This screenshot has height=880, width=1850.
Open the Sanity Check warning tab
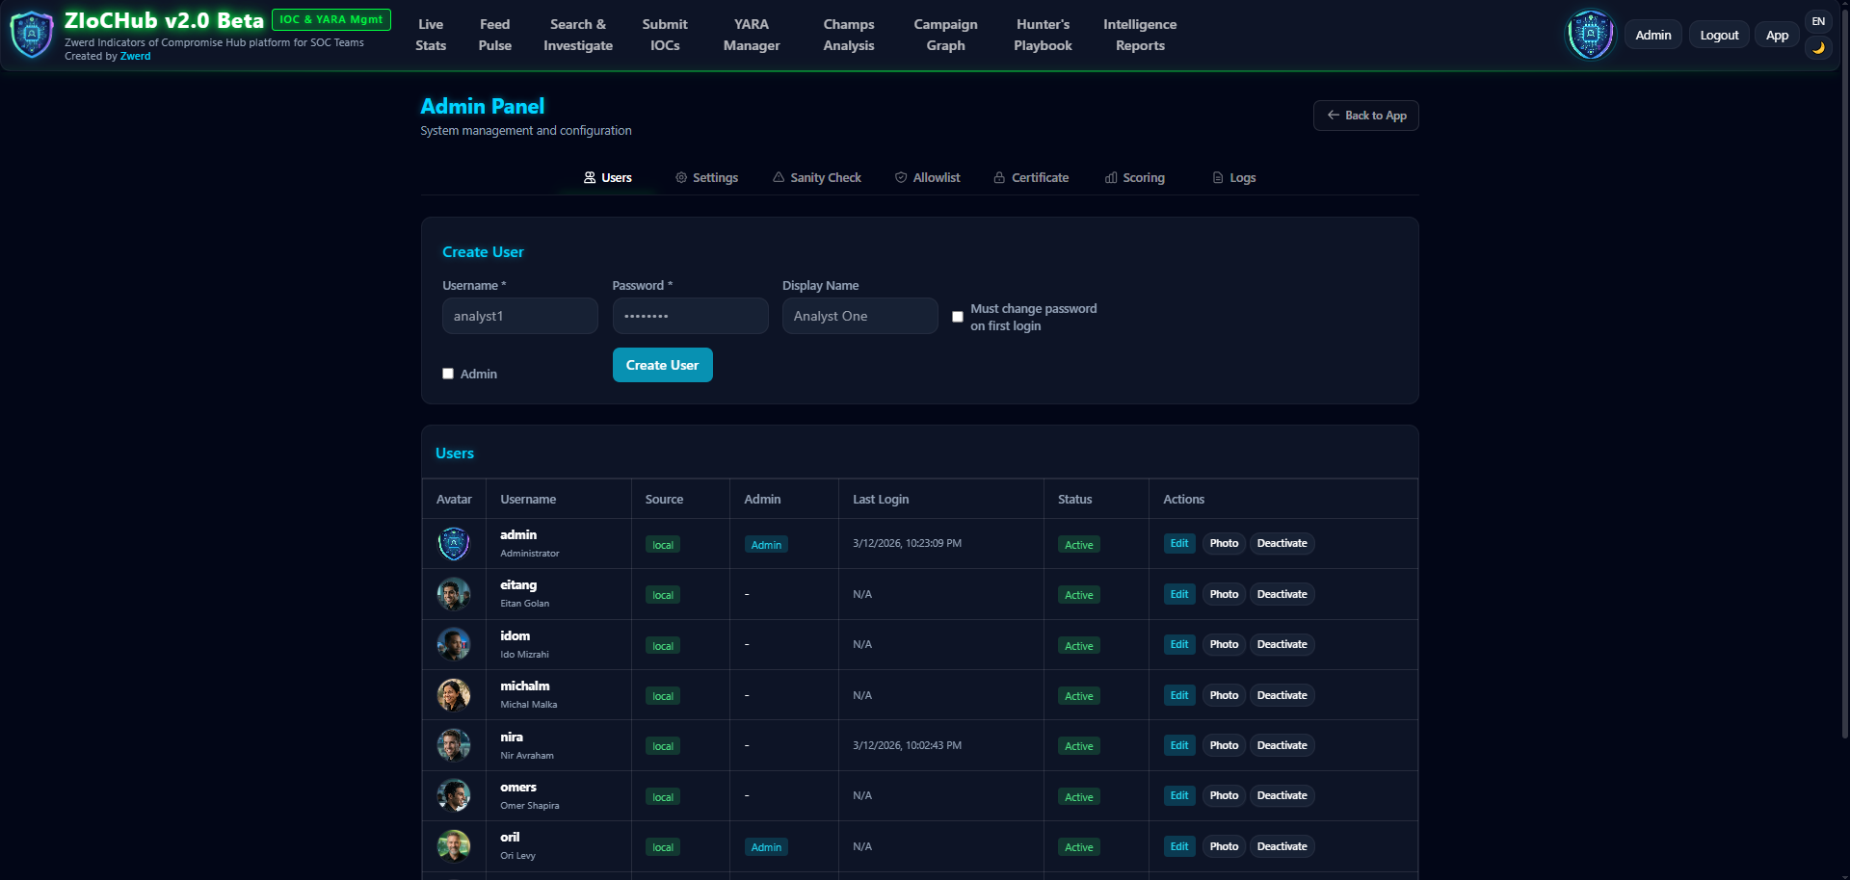pos(816,178)
